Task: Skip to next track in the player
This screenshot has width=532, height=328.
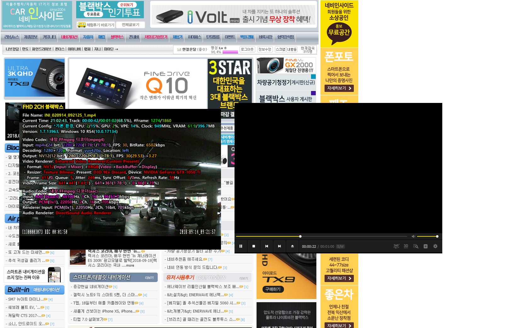Action: [x=280, y=246]
